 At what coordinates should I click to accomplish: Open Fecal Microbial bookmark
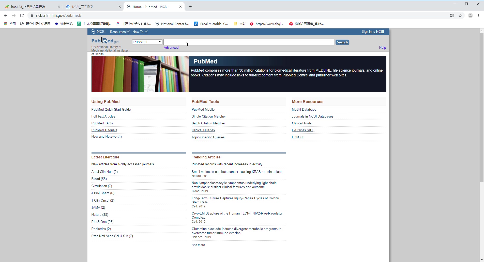click(x=211, y=24)
